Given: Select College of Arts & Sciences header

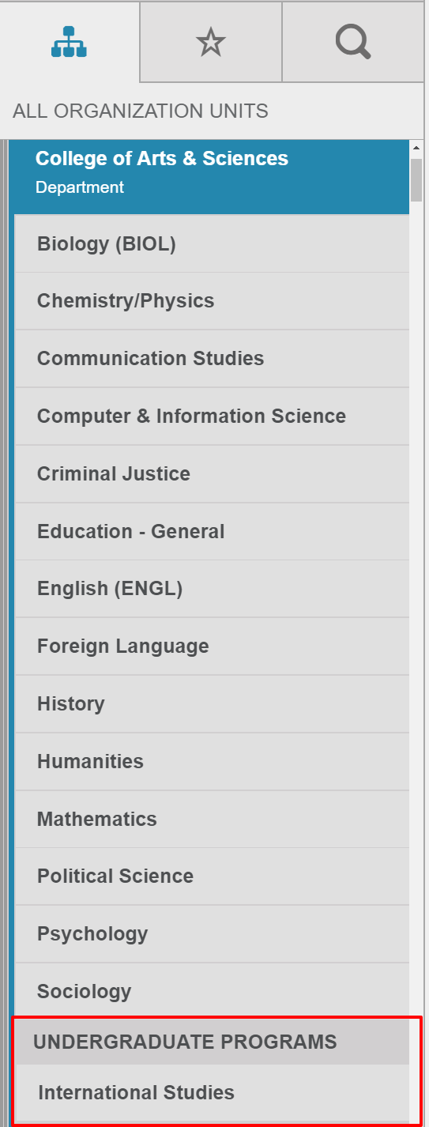Looking at the screenshot, I should [x=212, y=178].
